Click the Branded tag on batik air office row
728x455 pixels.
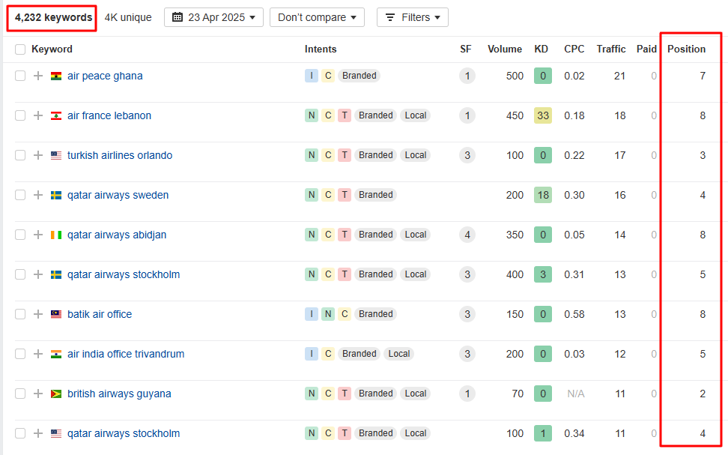tap(375, 314)
